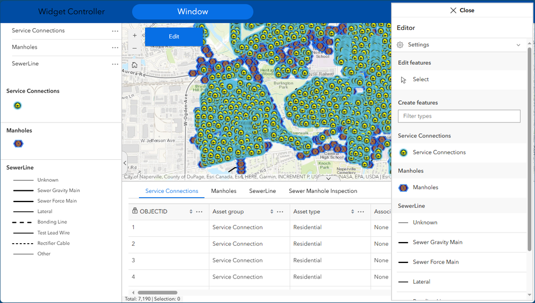
Task: Click the OBJECTID lock icon
Action: (x=135, y=211)
